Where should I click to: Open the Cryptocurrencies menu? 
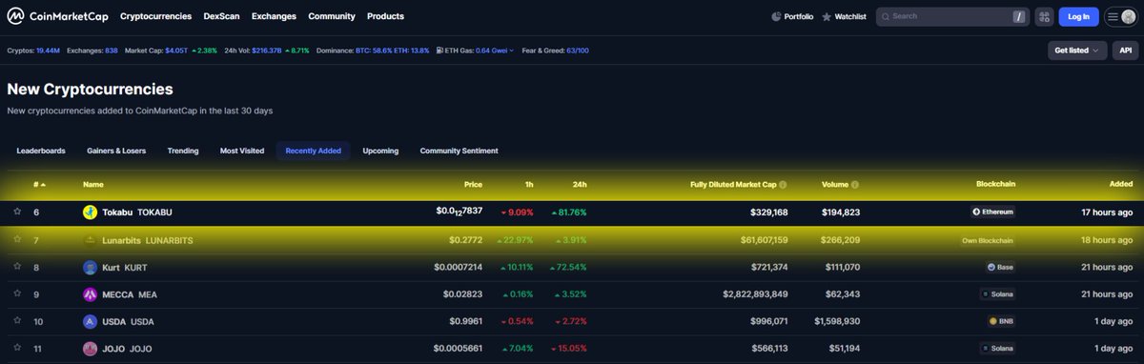[x=155, y=16]
